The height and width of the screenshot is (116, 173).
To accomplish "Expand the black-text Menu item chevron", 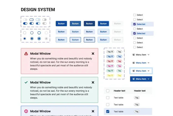I will (x=149, y=55).
